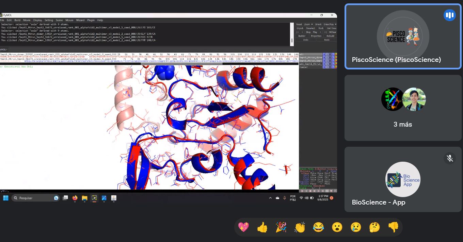Click the party popper reaction emoji

point(281,227)
